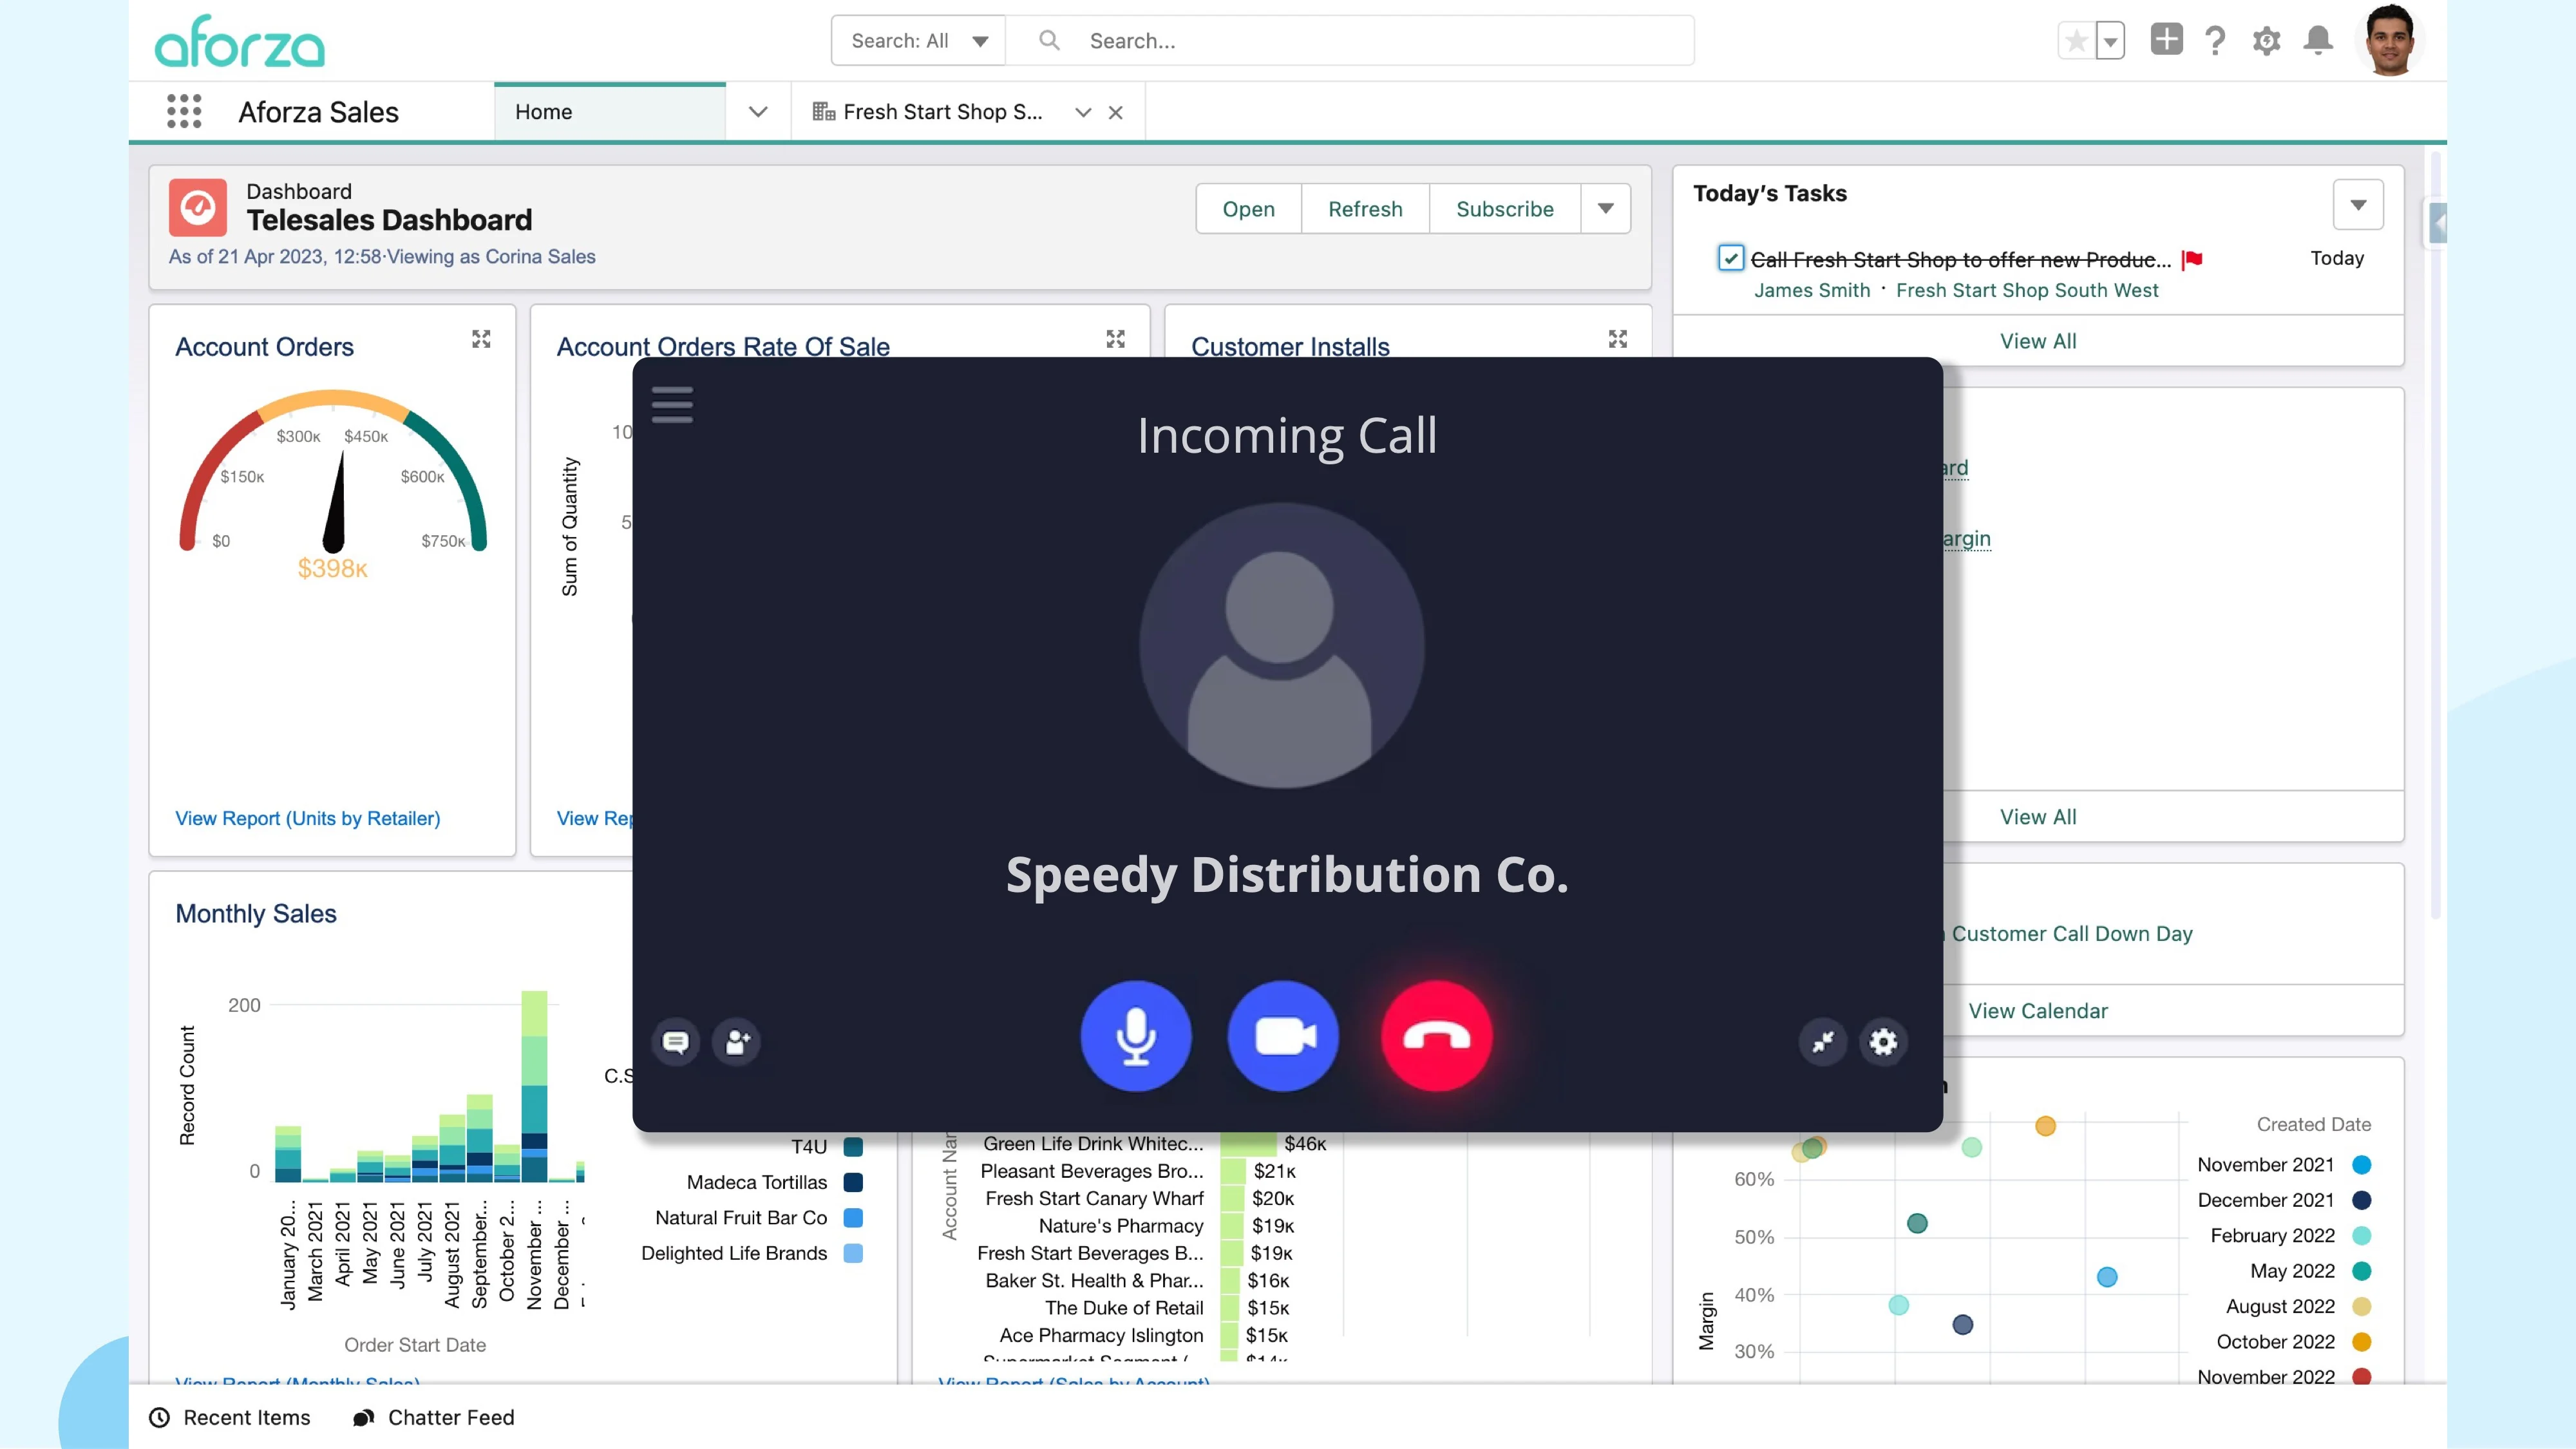Click the October 2022 legend dot
The width and height of the screenshot is (2576, 1449).
coord(2362,1342)
